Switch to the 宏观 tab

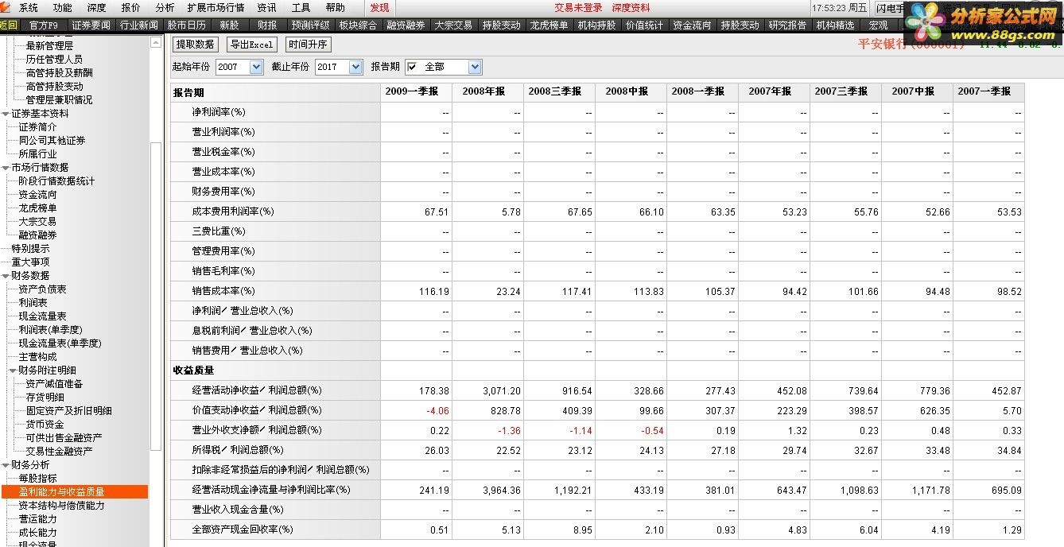click(878, 25)
